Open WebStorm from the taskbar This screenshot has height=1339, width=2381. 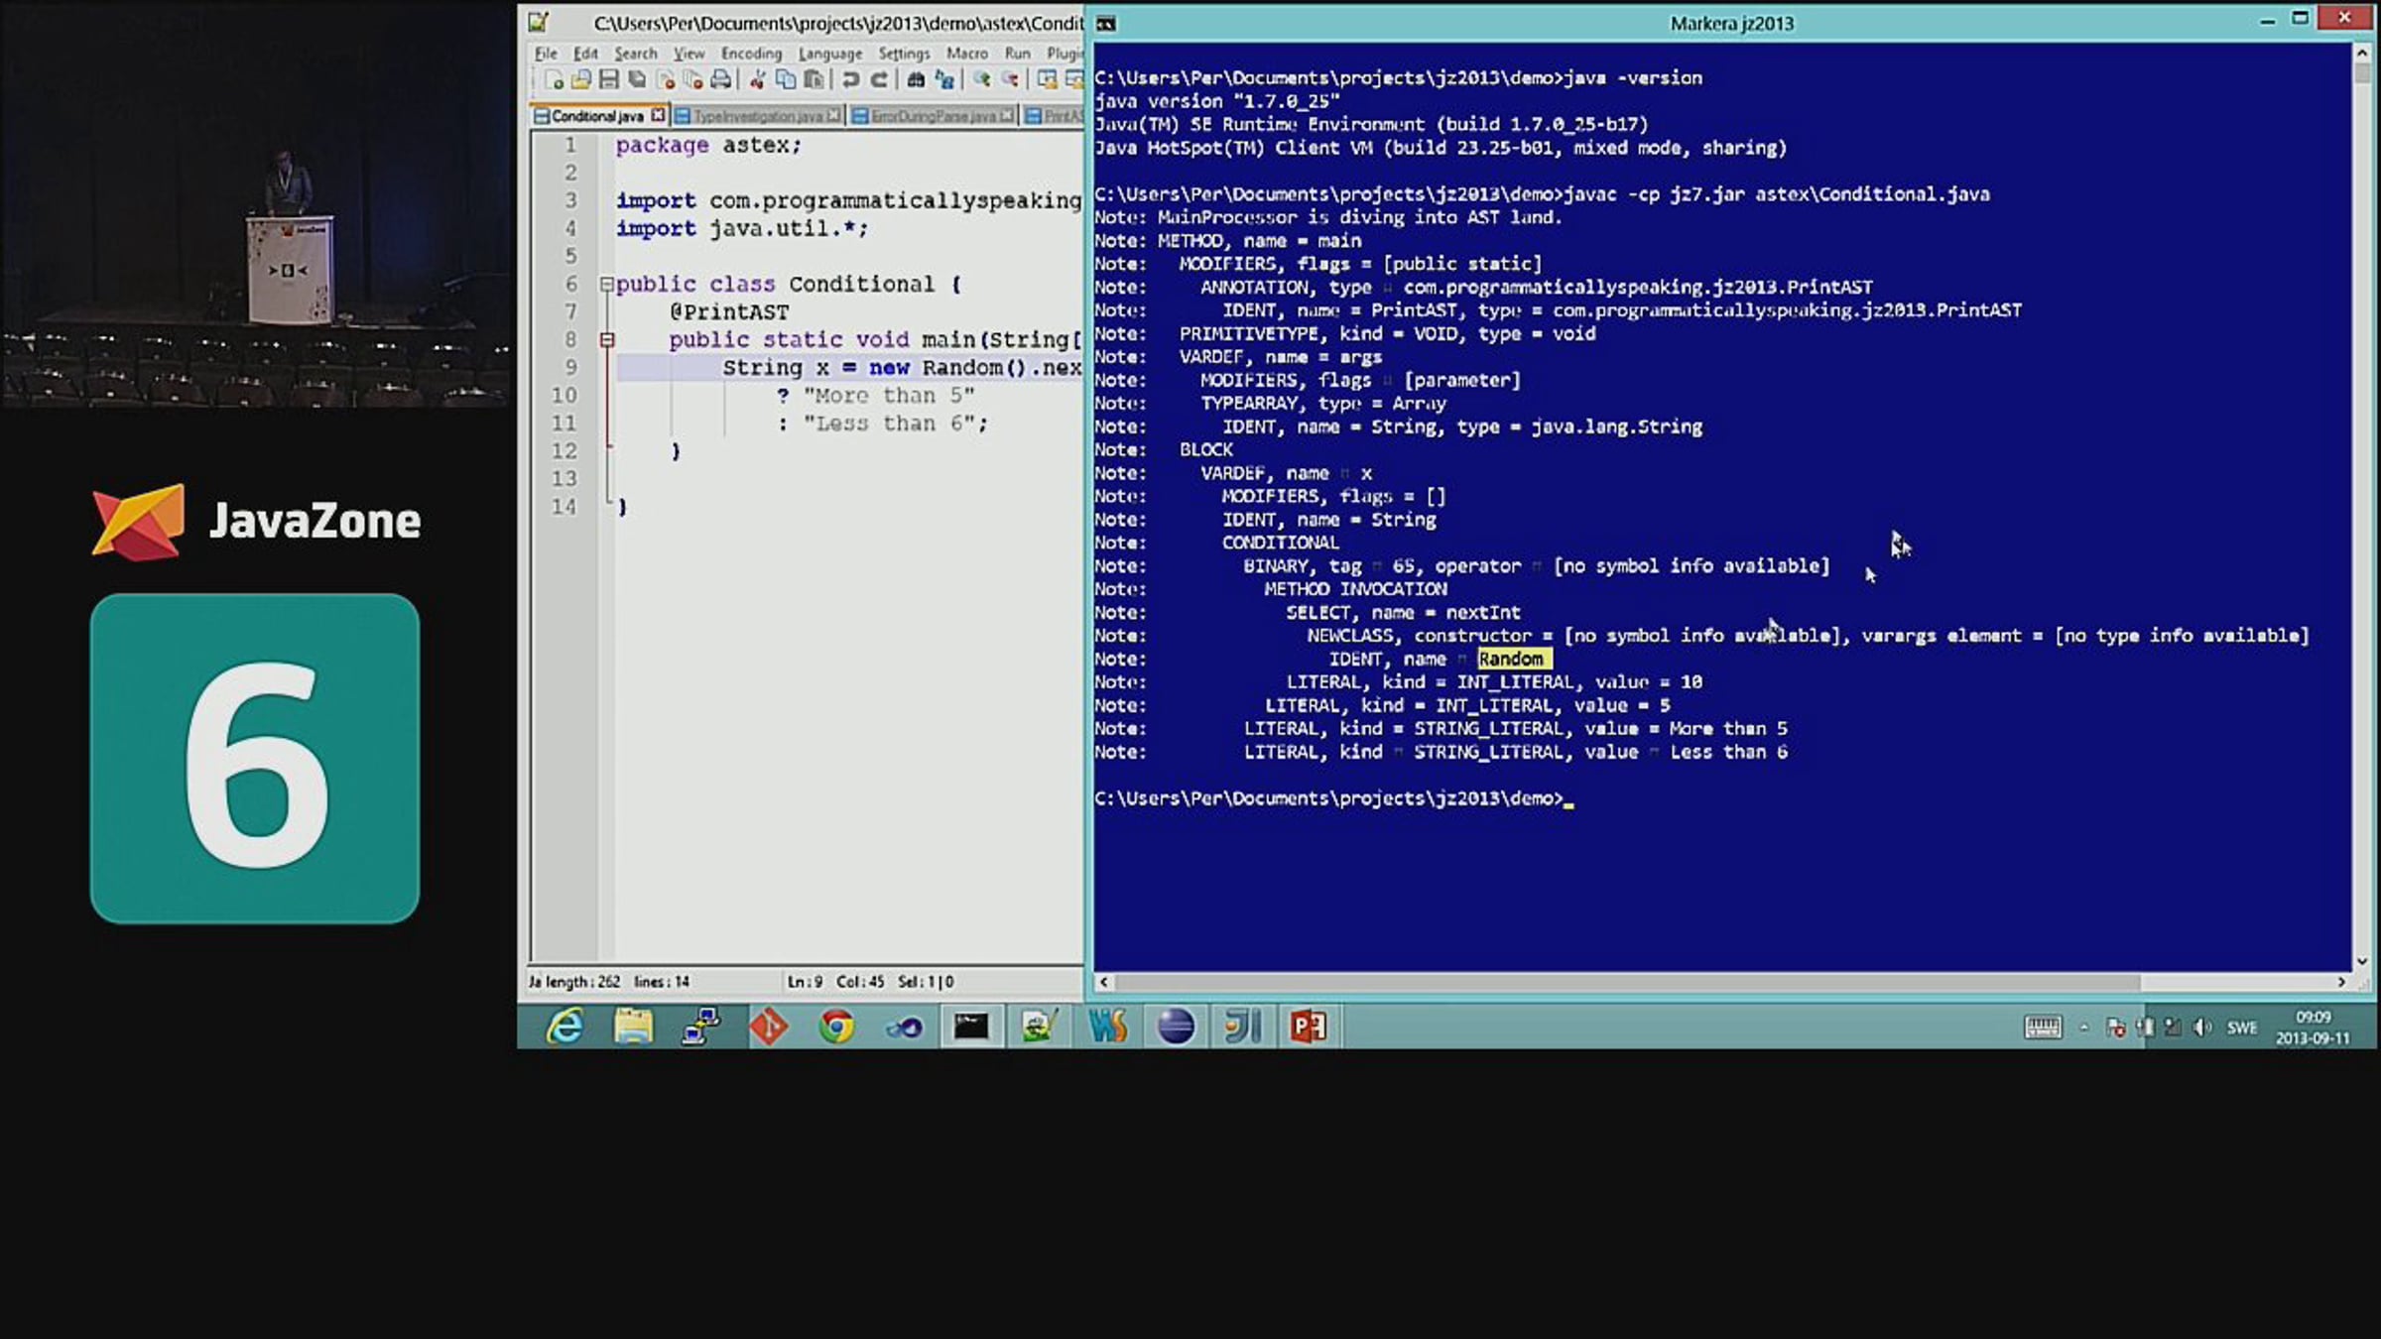[x=1107, y=1027]
